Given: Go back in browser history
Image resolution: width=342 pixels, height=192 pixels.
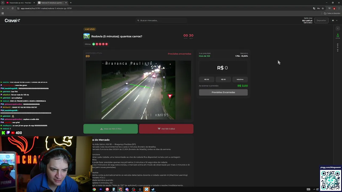Looking at the screenshot, I should (3, 8).
